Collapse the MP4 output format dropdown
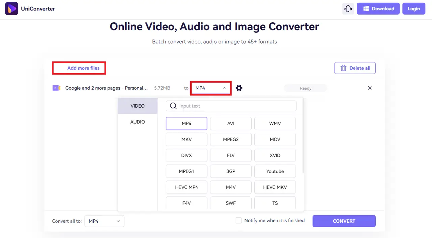432x238 pixels. pyautogui.click(x=211, y=88)
